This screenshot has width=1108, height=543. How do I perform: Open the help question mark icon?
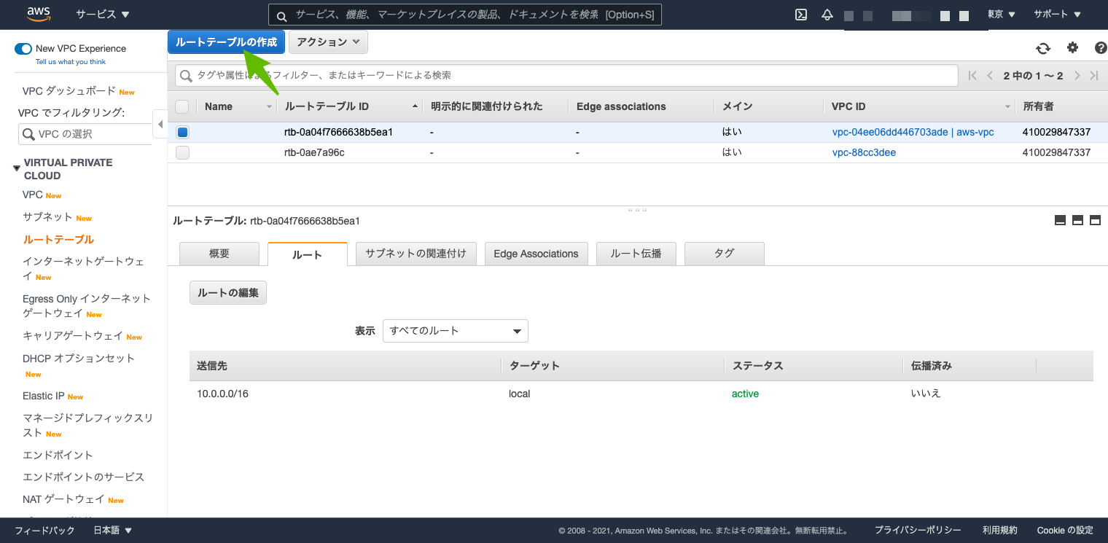[1101, 48]
